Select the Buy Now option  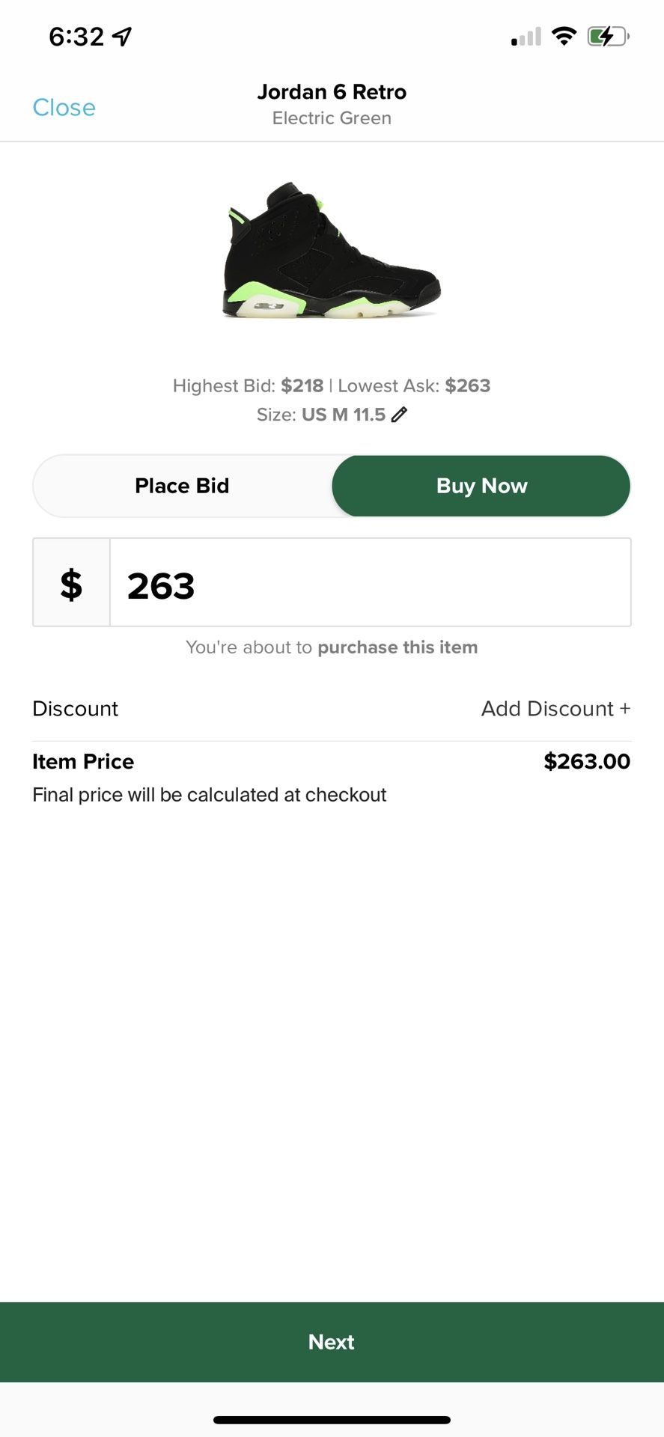(481, 486)
